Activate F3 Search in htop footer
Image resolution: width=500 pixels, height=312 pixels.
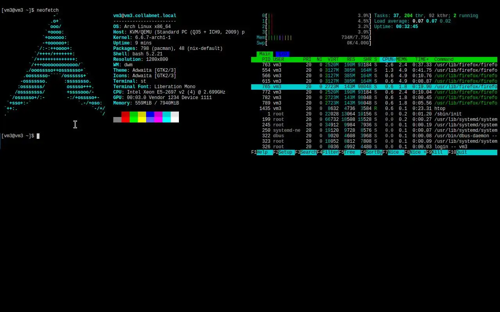306,152
